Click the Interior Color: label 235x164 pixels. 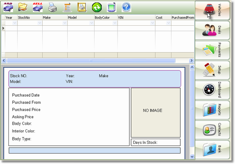(x=23, y=131)
